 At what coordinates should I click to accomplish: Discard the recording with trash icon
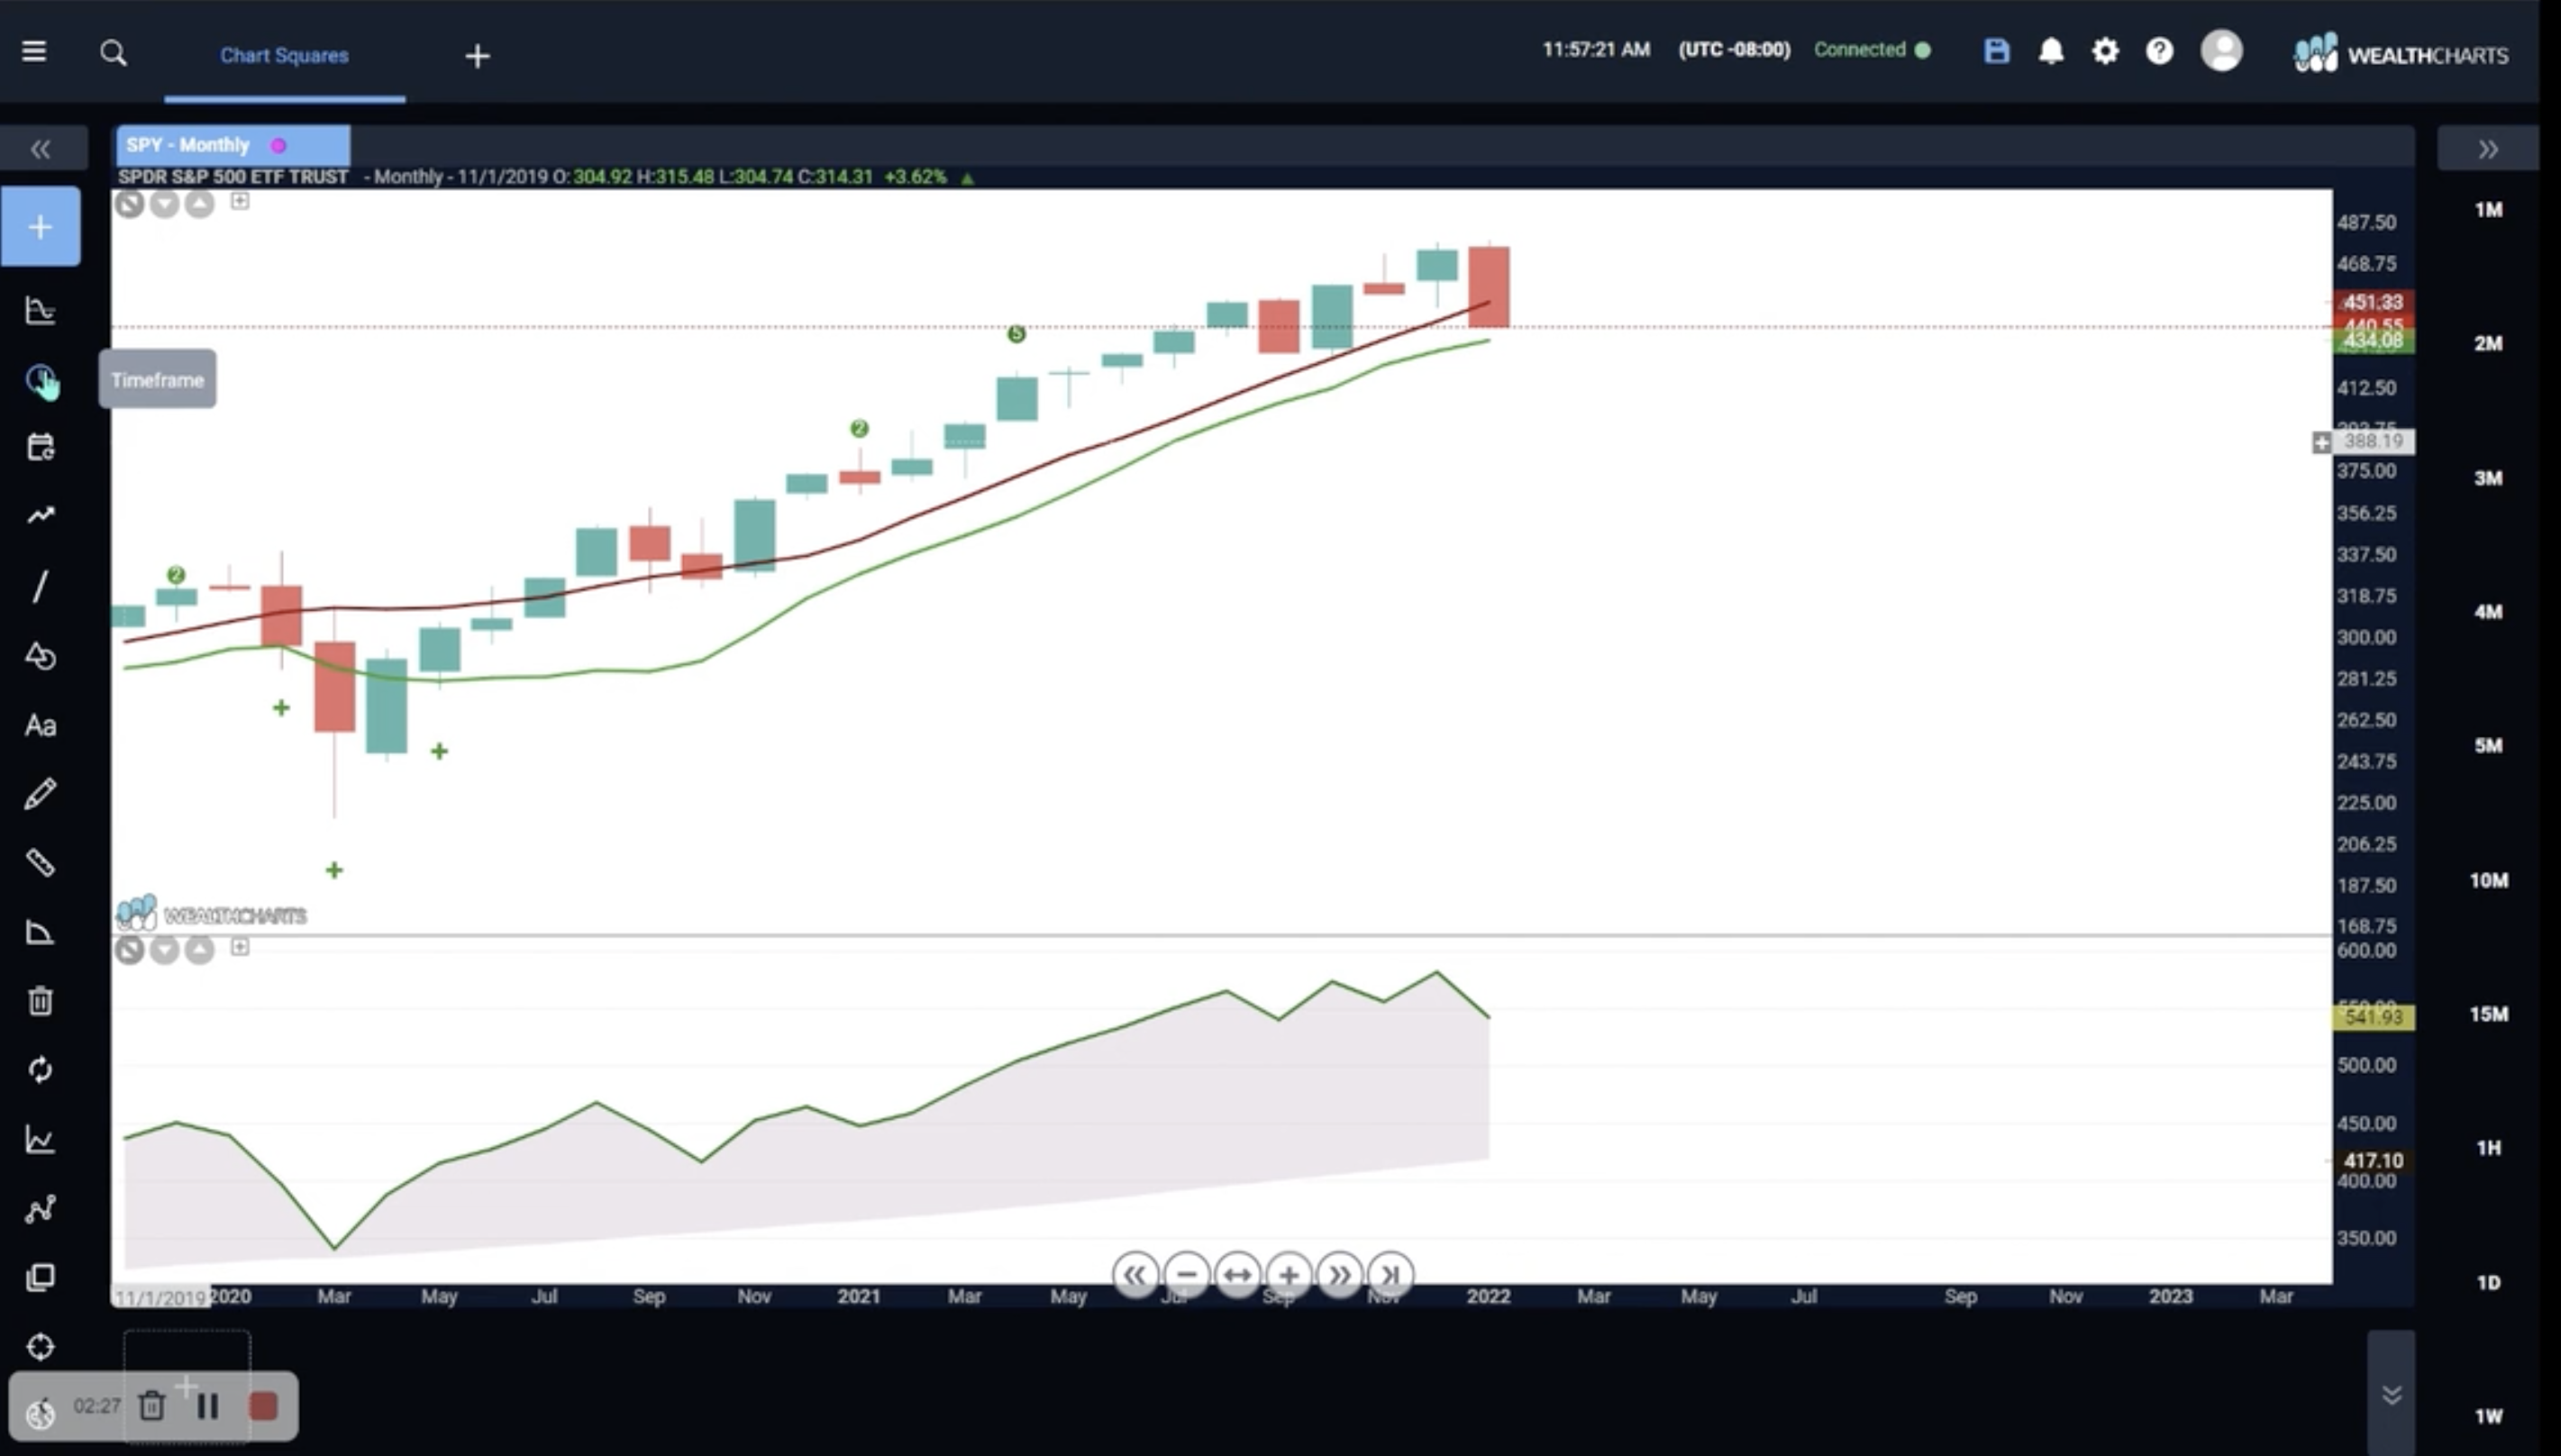point(152,1407)
